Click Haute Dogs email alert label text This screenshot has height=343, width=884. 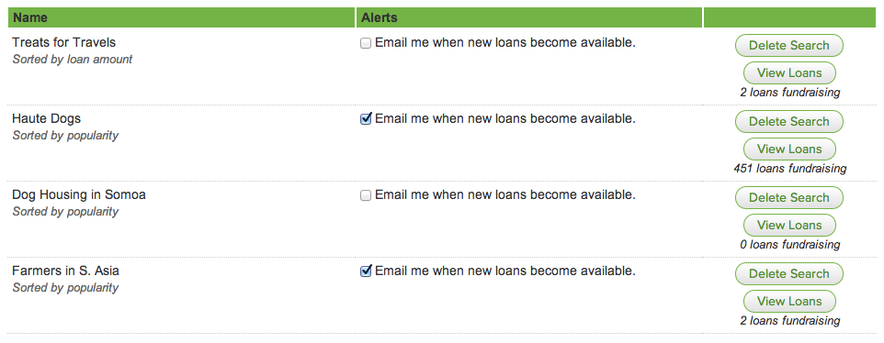pos(505,118)
